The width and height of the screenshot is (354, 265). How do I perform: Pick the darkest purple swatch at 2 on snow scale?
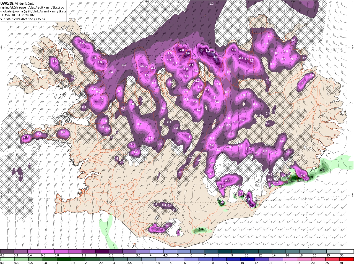click(102, 251)
